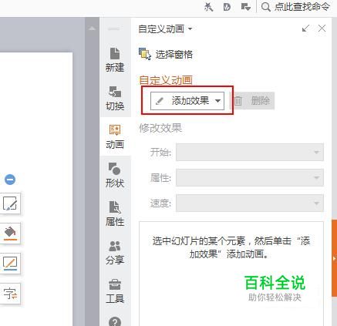Open the 属性 properties sidebar panel
The image size is (337, 326).
click(x=115, y=213)
